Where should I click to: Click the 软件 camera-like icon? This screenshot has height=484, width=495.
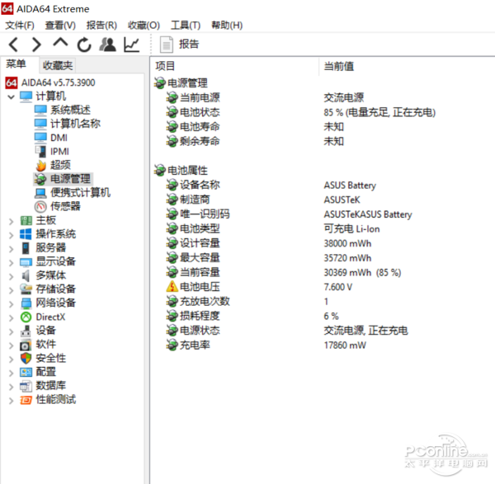26,345
